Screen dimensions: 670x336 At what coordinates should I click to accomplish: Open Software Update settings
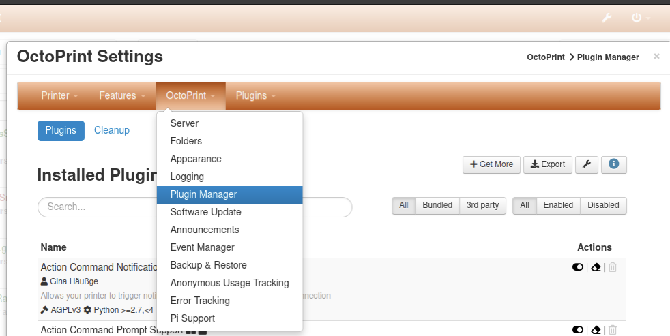coord(230,212)
